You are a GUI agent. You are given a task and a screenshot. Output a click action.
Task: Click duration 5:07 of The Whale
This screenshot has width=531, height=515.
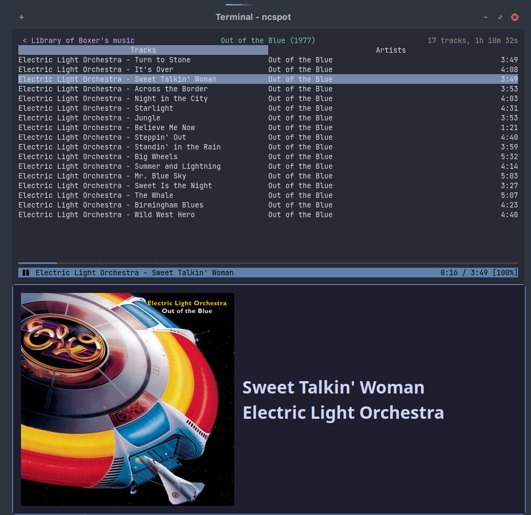tap(509, 196)
